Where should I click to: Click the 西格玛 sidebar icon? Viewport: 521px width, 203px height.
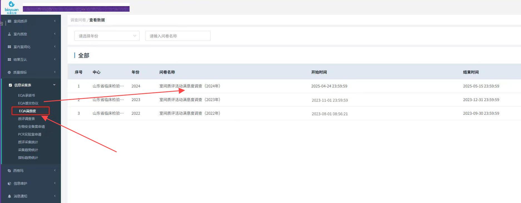9,171
